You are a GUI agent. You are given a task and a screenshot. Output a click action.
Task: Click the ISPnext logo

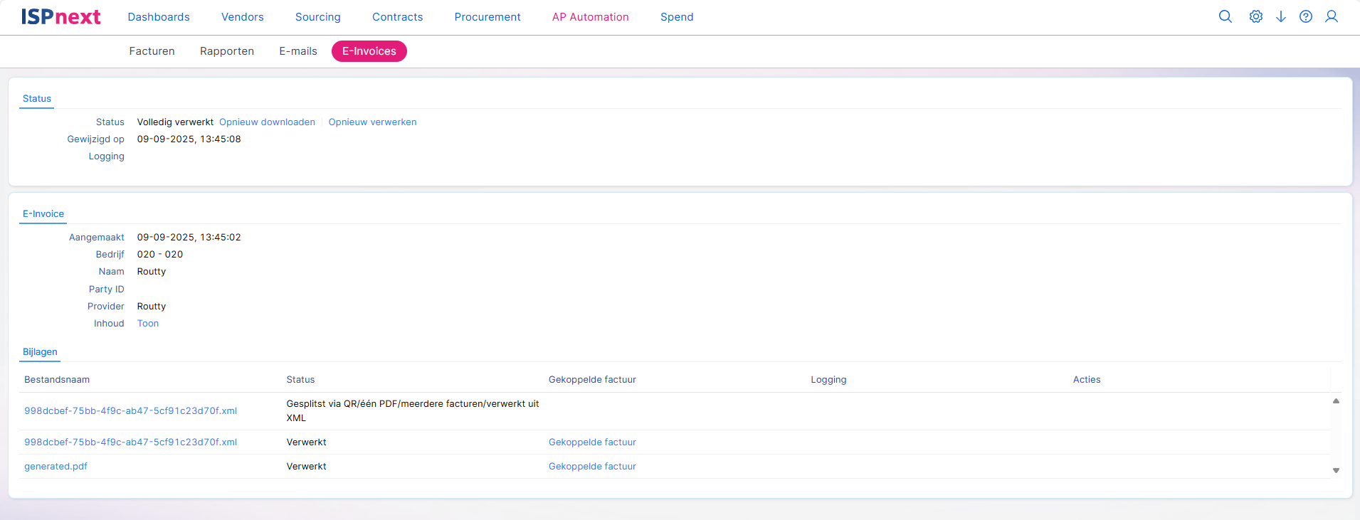pos(61,17)
